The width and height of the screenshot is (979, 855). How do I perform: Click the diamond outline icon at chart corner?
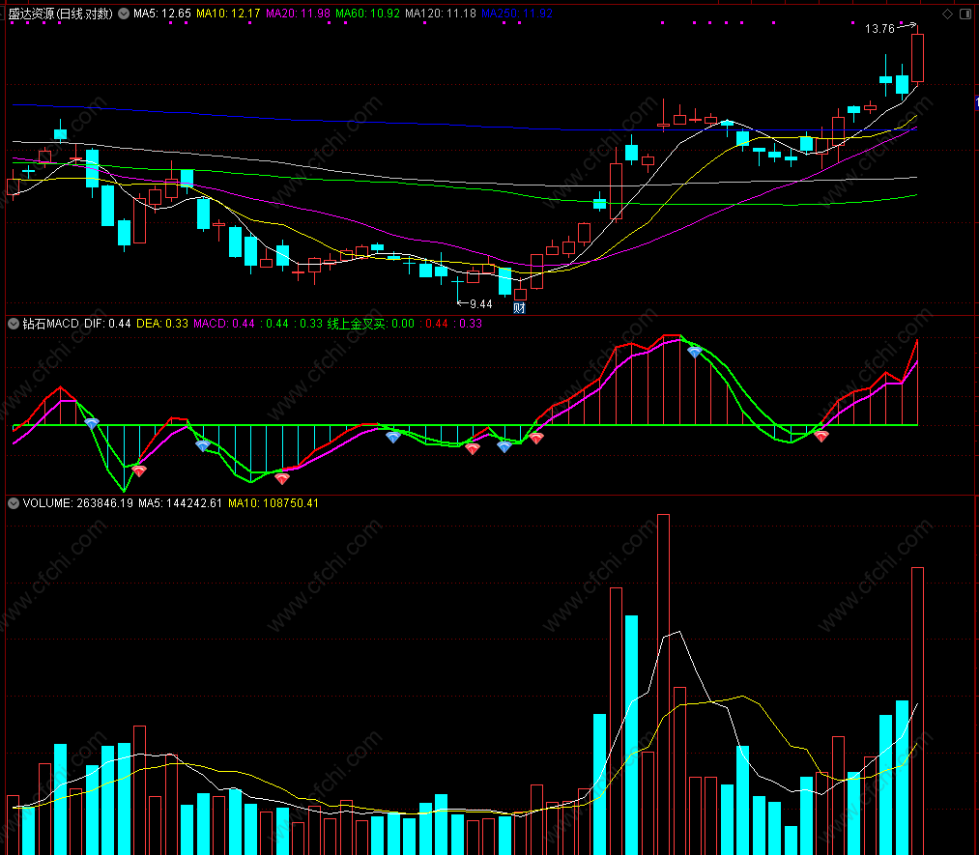(947, 14)
